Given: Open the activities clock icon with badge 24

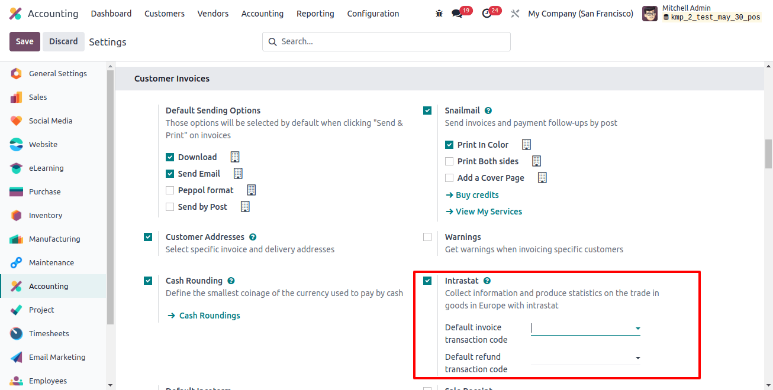Looking at the screenshot, I should [x=487, y=14].
